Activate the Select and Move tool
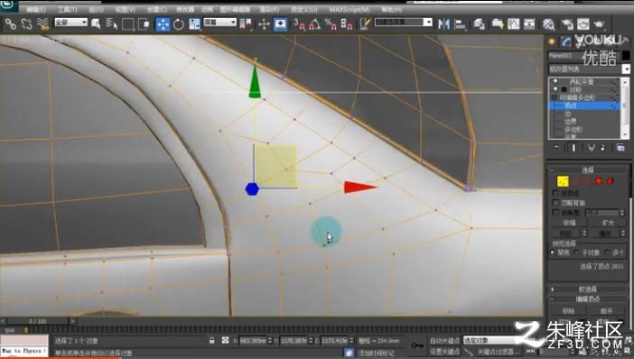This screenshot has width=634, height=359. point(163,24)
